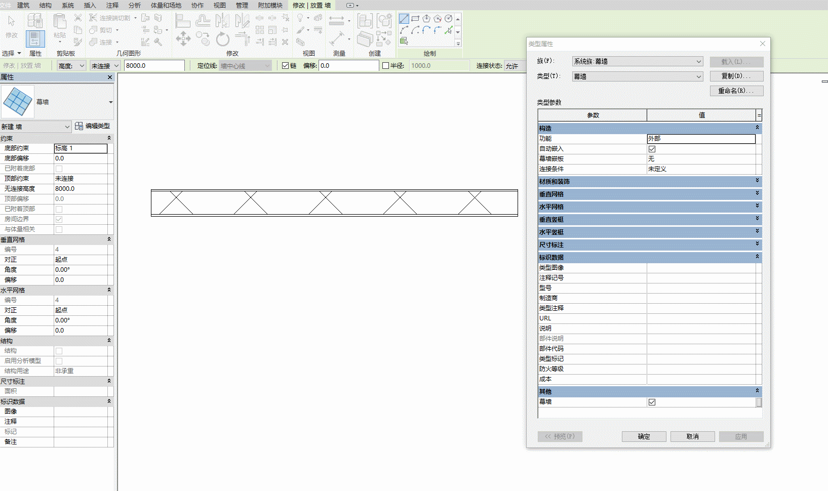Click the 编辑类型 button in Properties panel
Viewport: 828px width, 491px height.
[x=92, y=126]
